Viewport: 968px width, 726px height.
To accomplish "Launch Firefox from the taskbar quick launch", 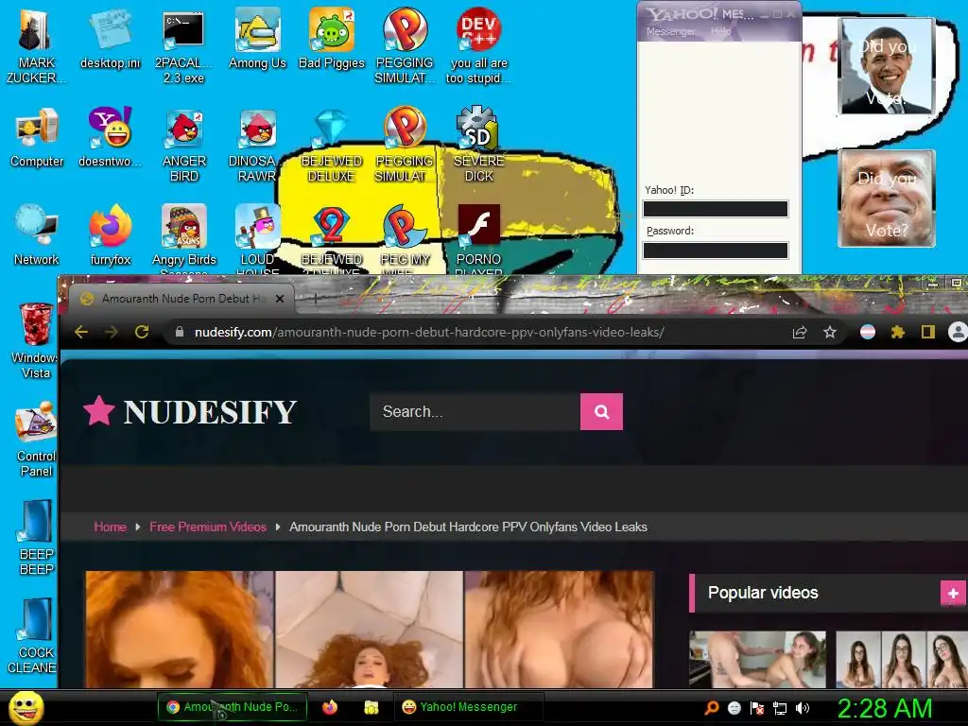I will pos(330,707).
